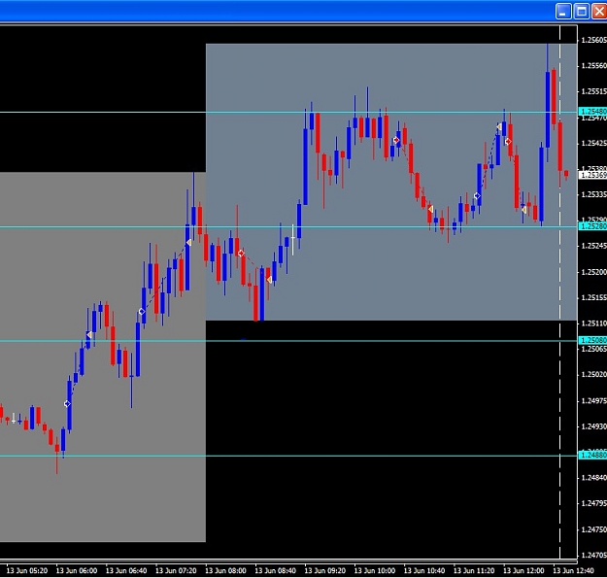The image size is (607, 578).
Task: Click the 1.25020 price scale label
Action: [593, 374]
